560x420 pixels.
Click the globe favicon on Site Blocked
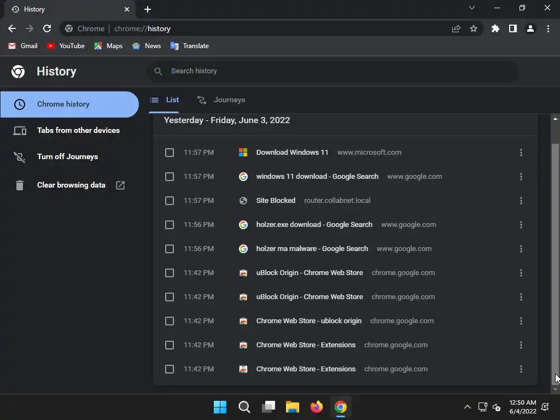pyautogui.click(x=243, y=201)
